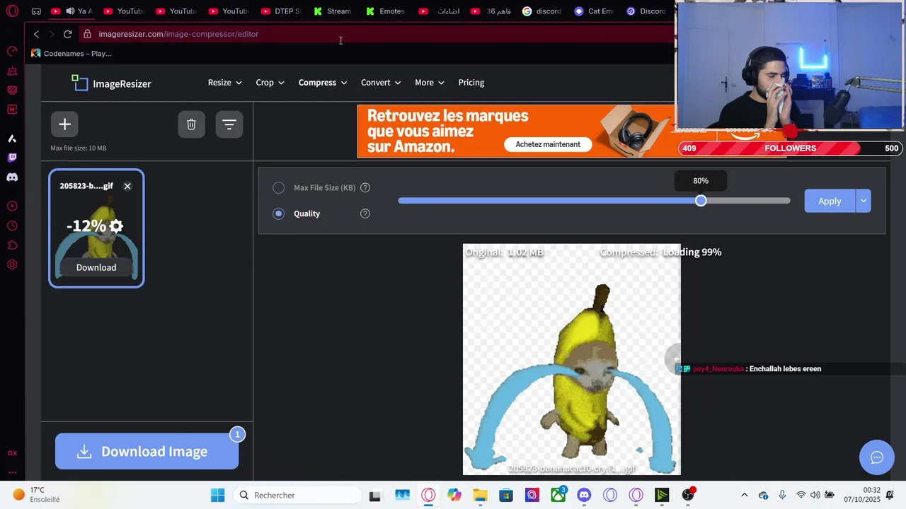
Task: Click the padlock site info icon
Action: click(x=86, y=34)
